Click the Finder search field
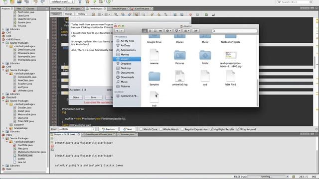 [x=234, y=31]
